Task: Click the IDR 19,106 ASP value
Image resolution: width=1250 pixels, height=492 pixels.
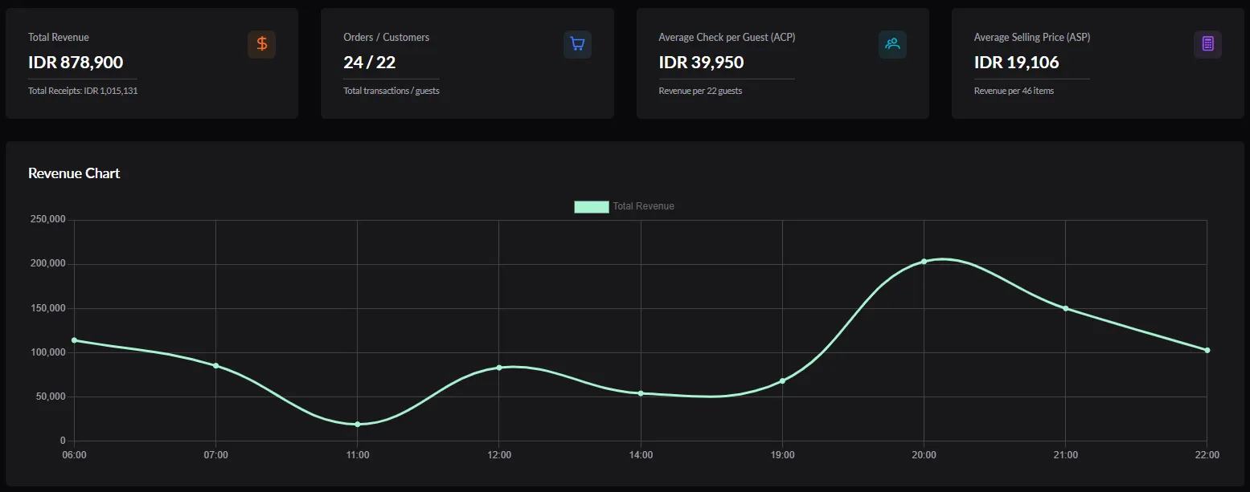Action: [1017, 63]
